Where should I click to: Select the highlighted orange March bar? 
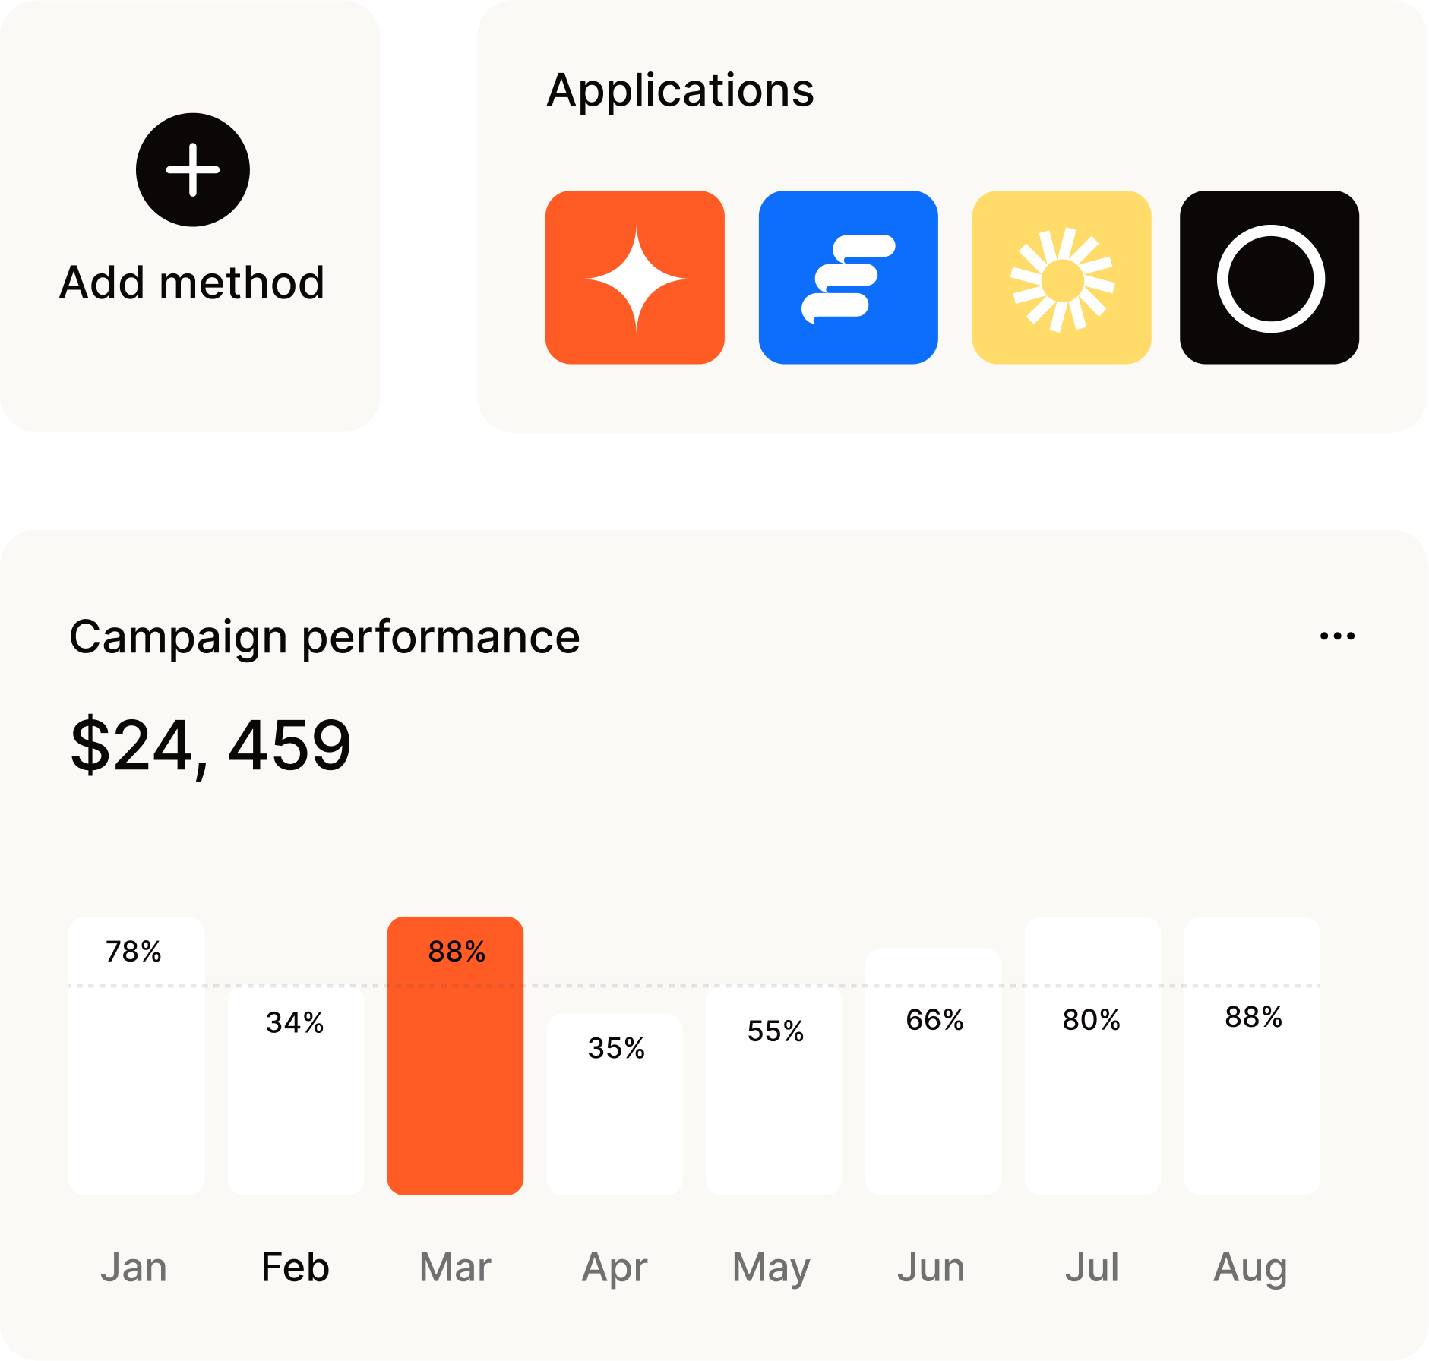tap(455, 1056)
